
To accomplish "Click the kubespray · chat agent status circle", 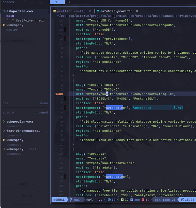I will (x=4, y=149).
